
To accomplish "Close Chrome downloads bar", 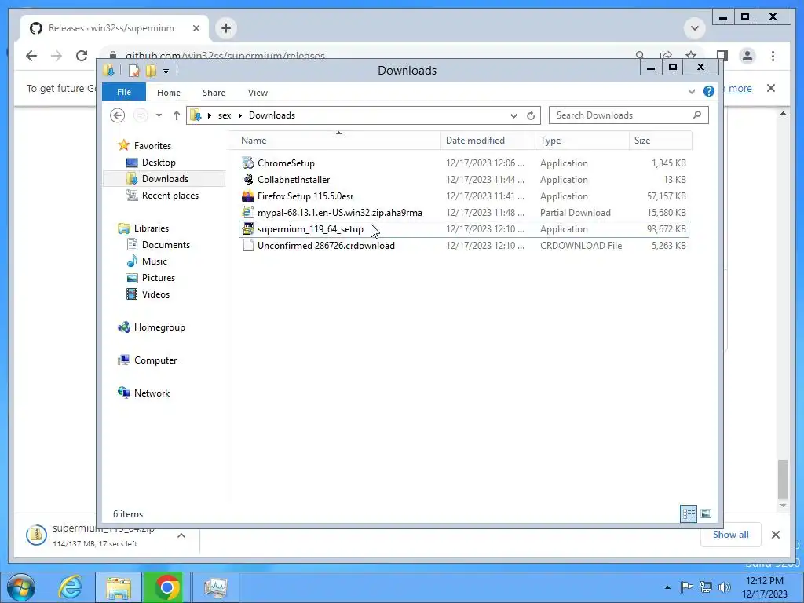I will click(775, 535).
